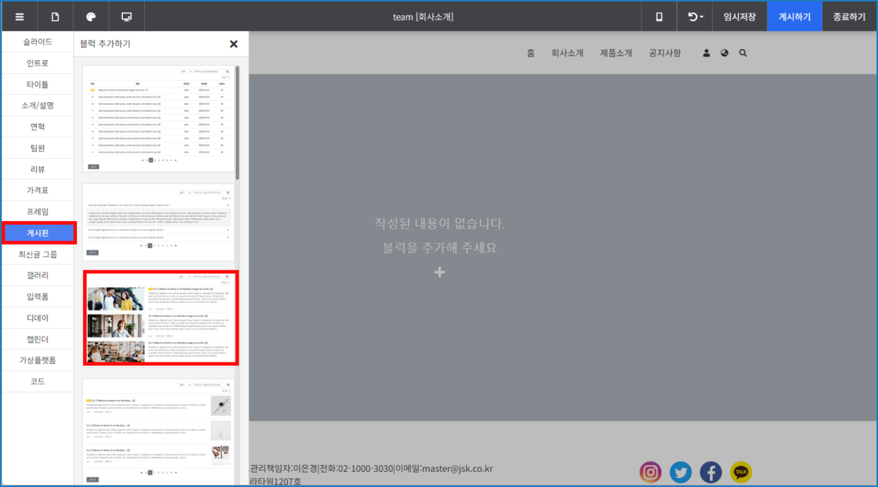Click the desktop monitor preview icon

pos(126,17)
